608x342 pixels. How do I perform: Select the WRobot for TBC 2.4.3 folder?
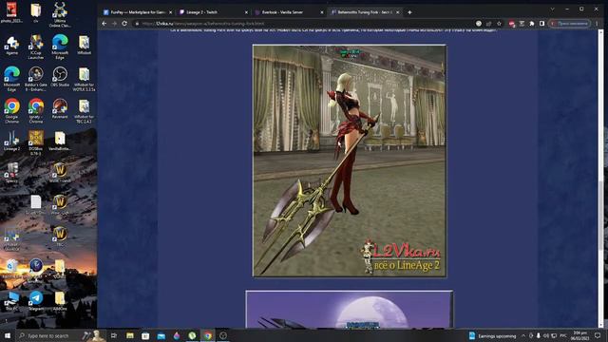84,110
